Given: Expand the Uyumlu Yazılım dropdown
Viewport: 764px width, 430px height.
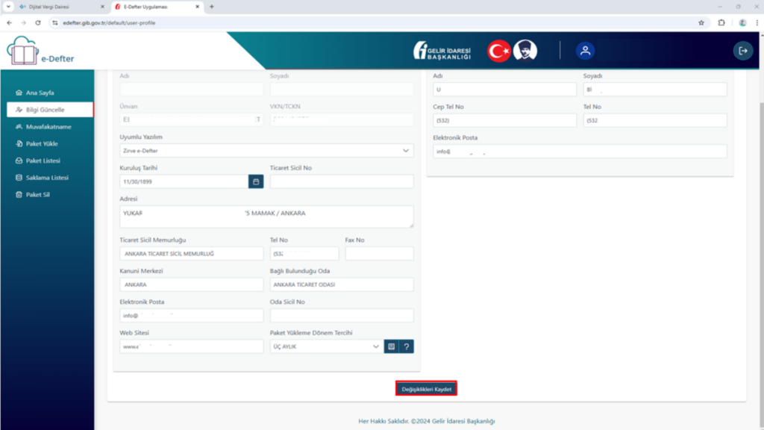Looking at the screenshot, I should pos(266,151).
